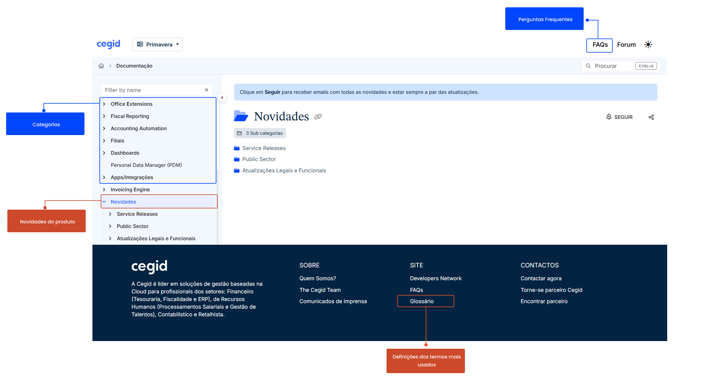Open the Forum header link
Viewport: 718px width, 382px height.
[x=626, y=45]
